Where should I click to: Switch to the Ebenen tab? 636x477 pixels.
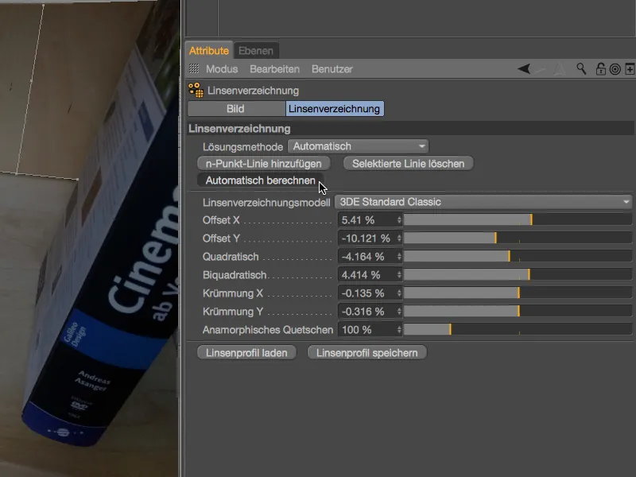click(x=255, y=51)
